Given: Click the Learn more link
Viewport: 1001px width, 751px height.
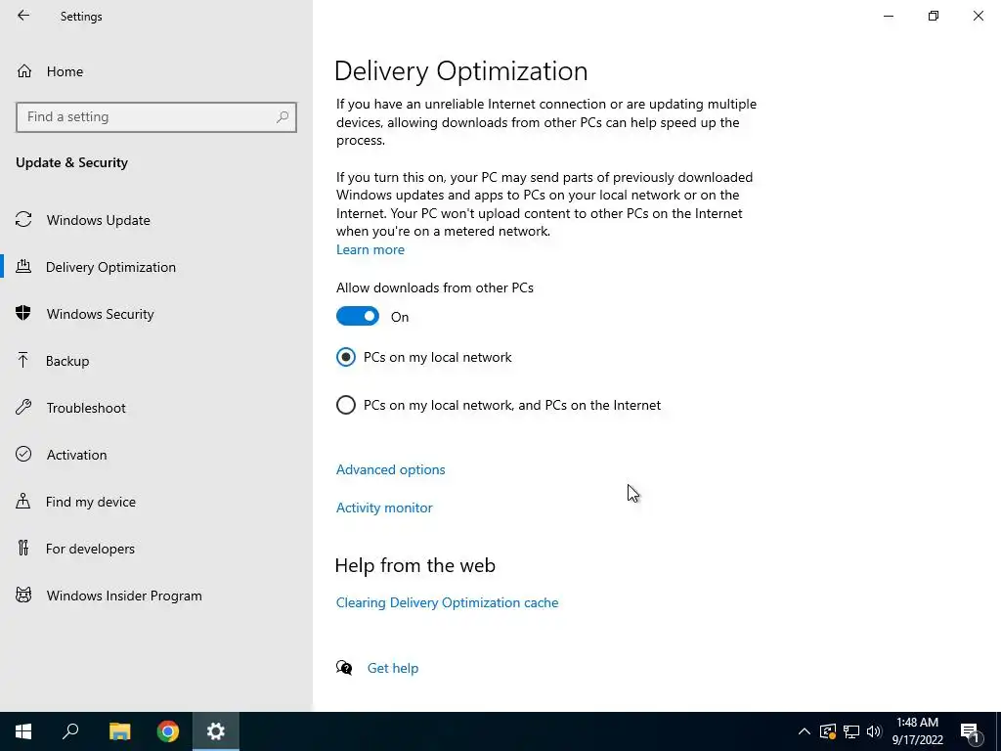Looking at the screenshot, I should click(x=370, y=249).
